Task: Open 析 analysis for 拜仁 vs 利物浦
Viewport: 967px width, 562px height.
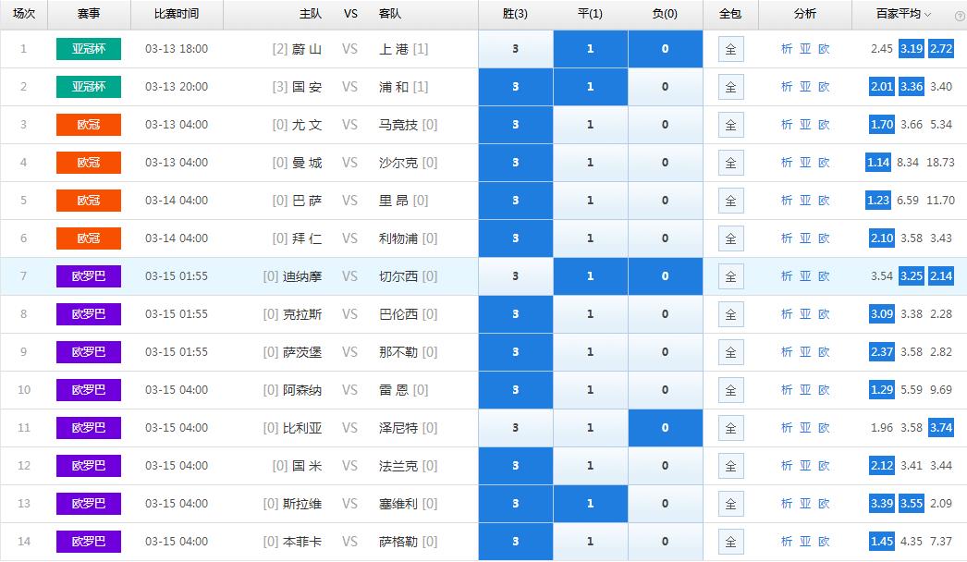Action: tap(787, 238)
